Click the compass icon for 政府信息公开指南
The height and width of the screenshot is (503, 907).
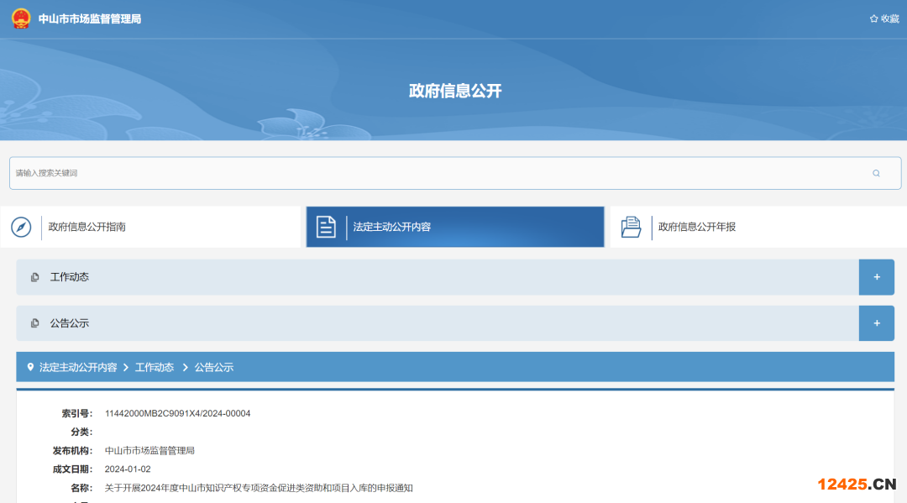click(x=21, y=227)
